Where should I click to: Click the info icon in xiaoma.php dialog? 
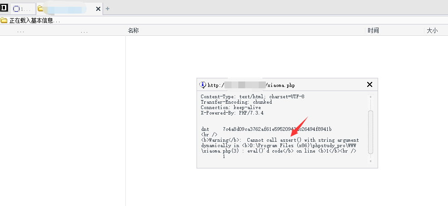[x=202, y=85]
